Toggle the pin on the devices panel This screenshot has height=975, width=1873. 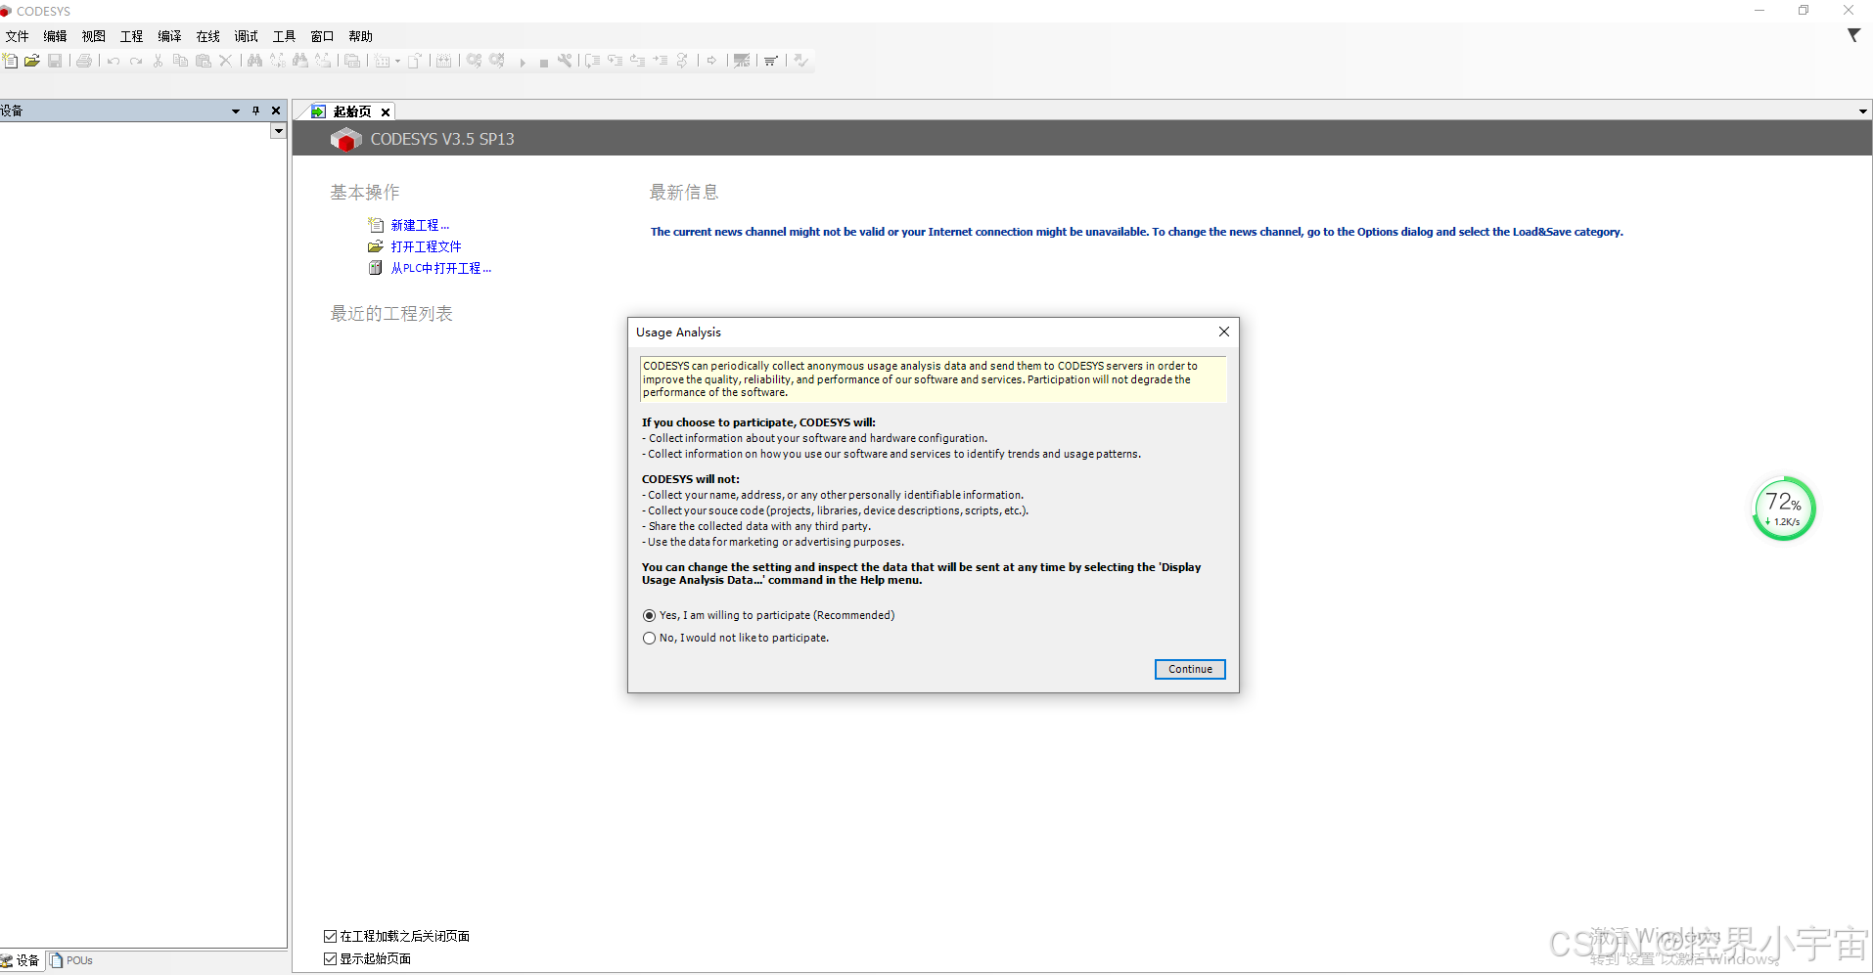pos(256,111)
